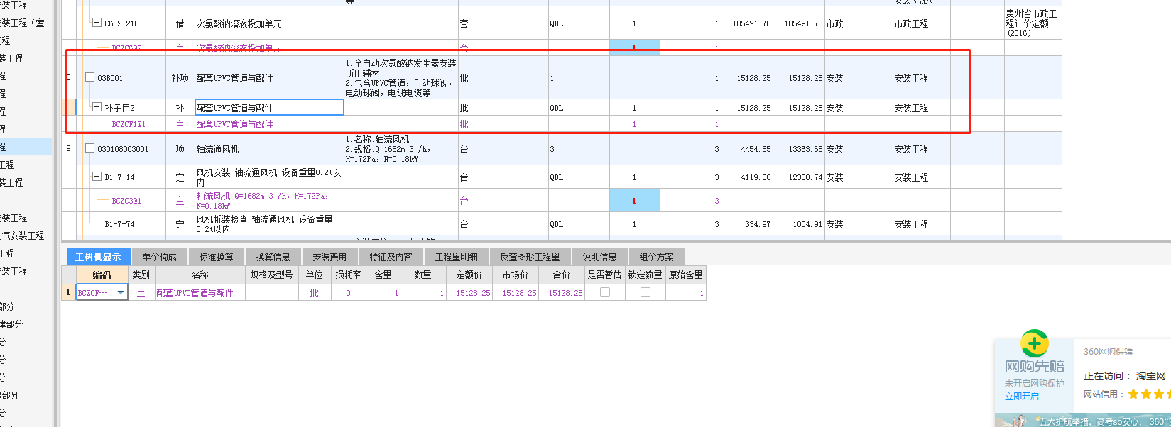Click the 贵州省市政工程计价定额 cell

point(1033,23)
